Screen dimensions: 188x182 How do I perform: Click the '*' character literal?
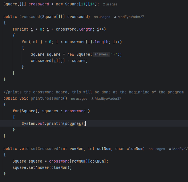pos(115,54)
